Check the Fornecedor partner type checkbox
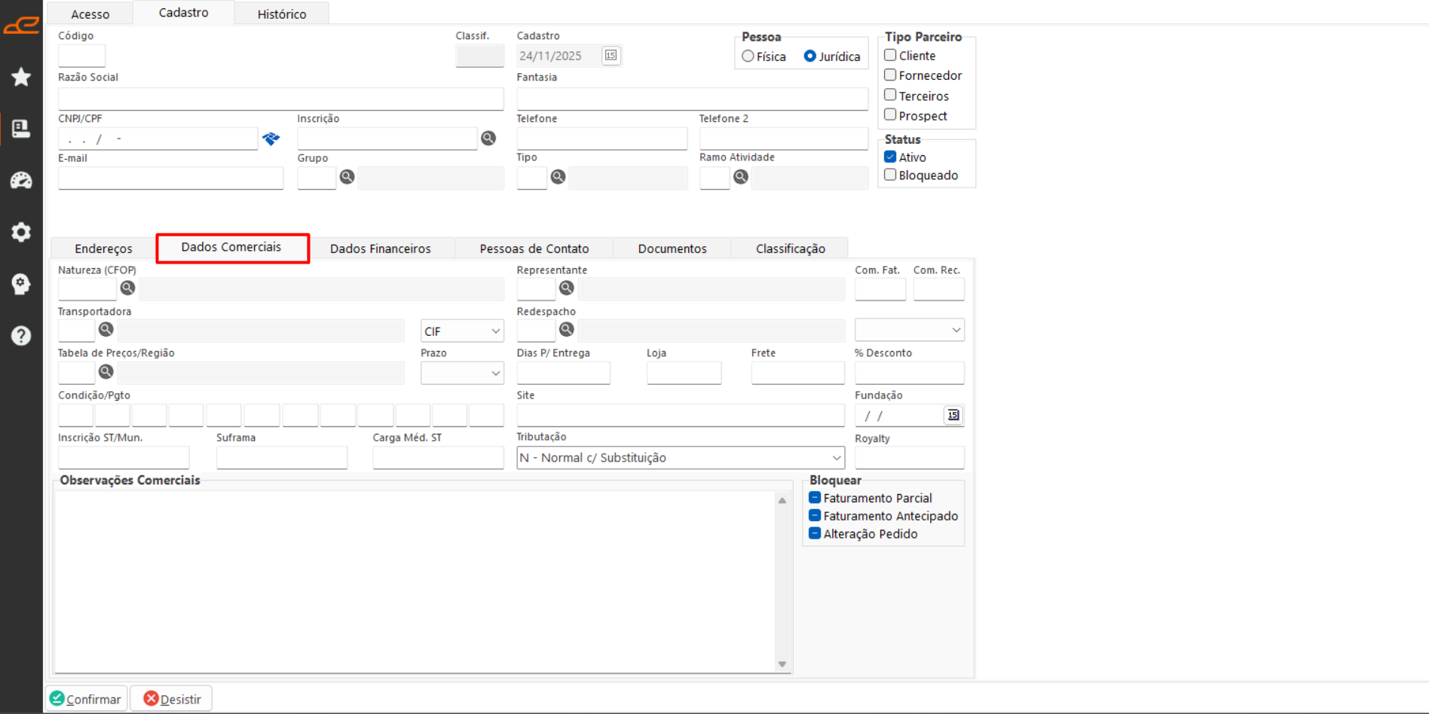Image resolution: width=1429 pixels, height=714 pixels. 890,75
